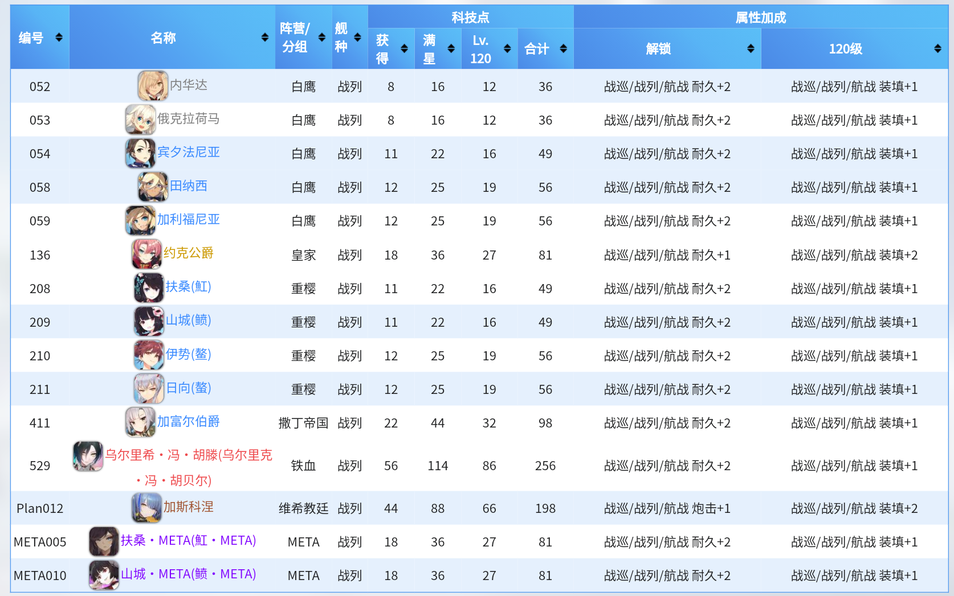The height and width of the screenshot is (596, 954).
Task: Open the 扶桑(魟) ship link
Action: click(189, 286)
